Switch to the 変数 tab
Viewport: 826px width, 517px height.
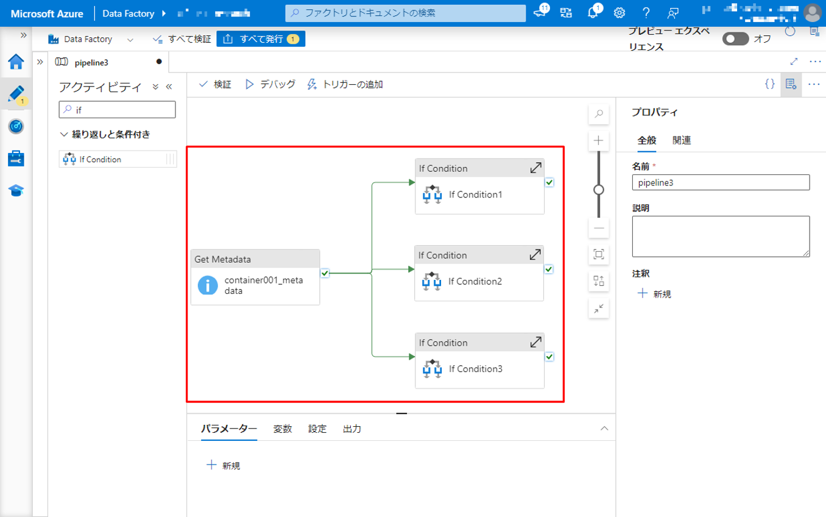[x=283, y=429]
